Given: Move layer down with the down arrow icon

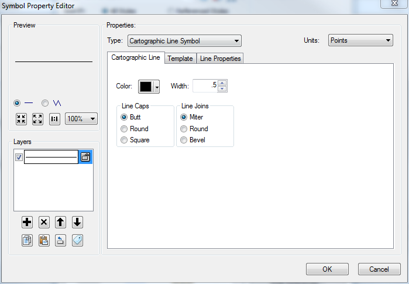Looking at the screenshot, I should pyautogui.click(x=77, y=223).
